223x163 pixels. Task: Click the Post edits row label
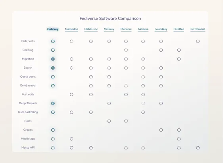[28, 94]
